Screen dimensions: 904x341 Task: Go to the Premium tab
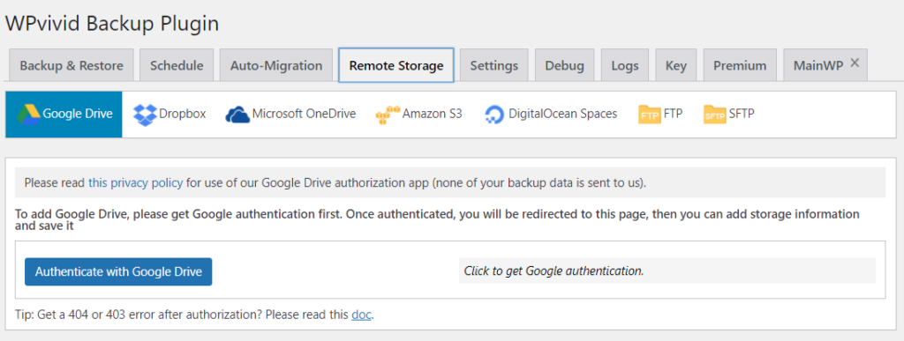[740, 65]
